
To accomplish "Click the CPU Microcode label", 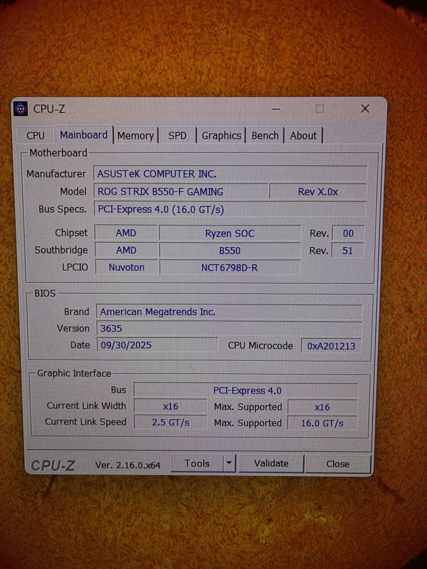I will tap(261, 346).
